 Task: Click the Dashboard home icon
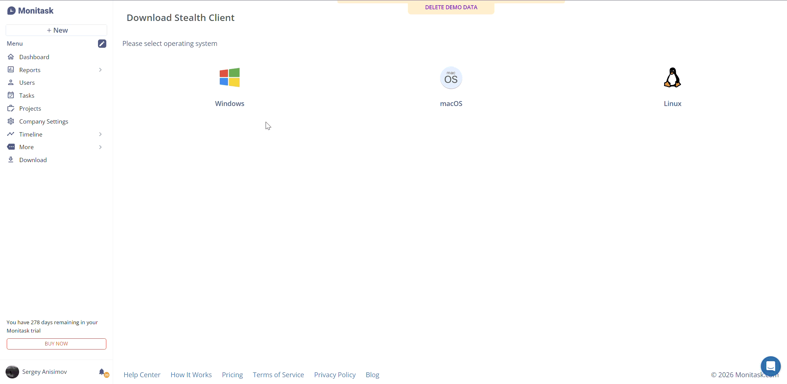point(11,57)
